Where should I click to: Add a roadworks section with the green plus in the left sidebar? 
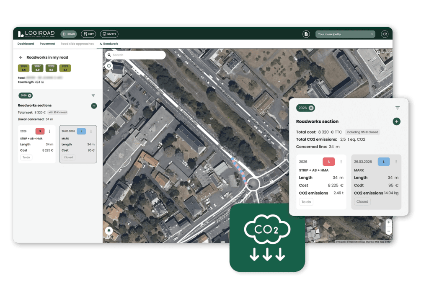coord(94,106)
